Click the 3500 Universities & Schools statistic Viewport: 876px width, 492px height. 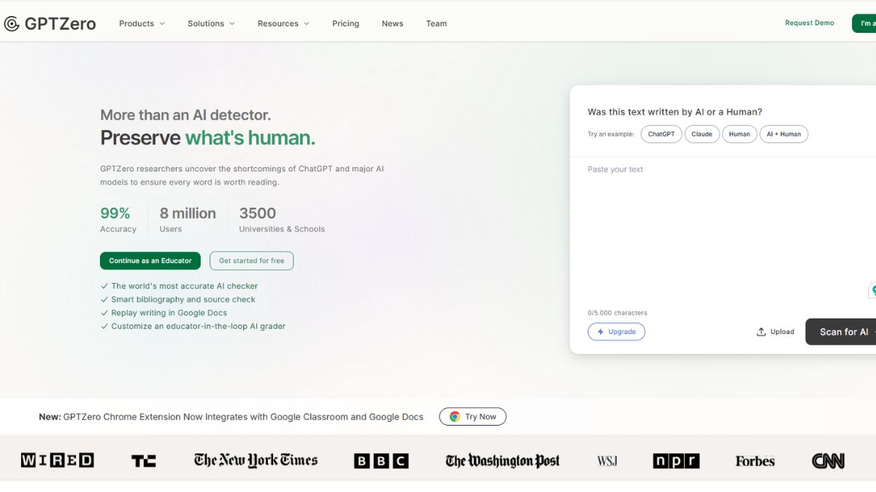coord(282,219)
